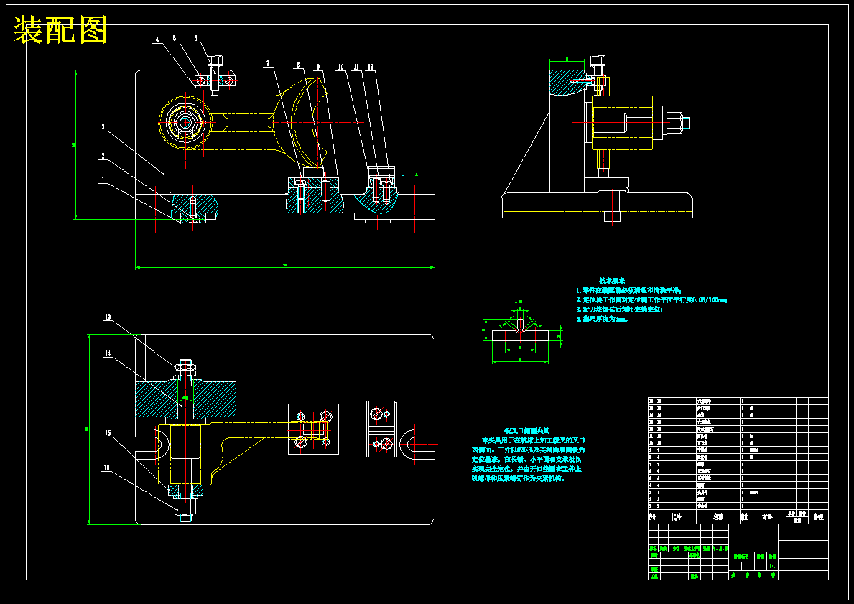Select part callout number 11 in front view

click(356, 67)
